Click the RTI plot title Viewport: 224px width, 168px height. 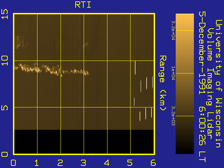point(83,5)
